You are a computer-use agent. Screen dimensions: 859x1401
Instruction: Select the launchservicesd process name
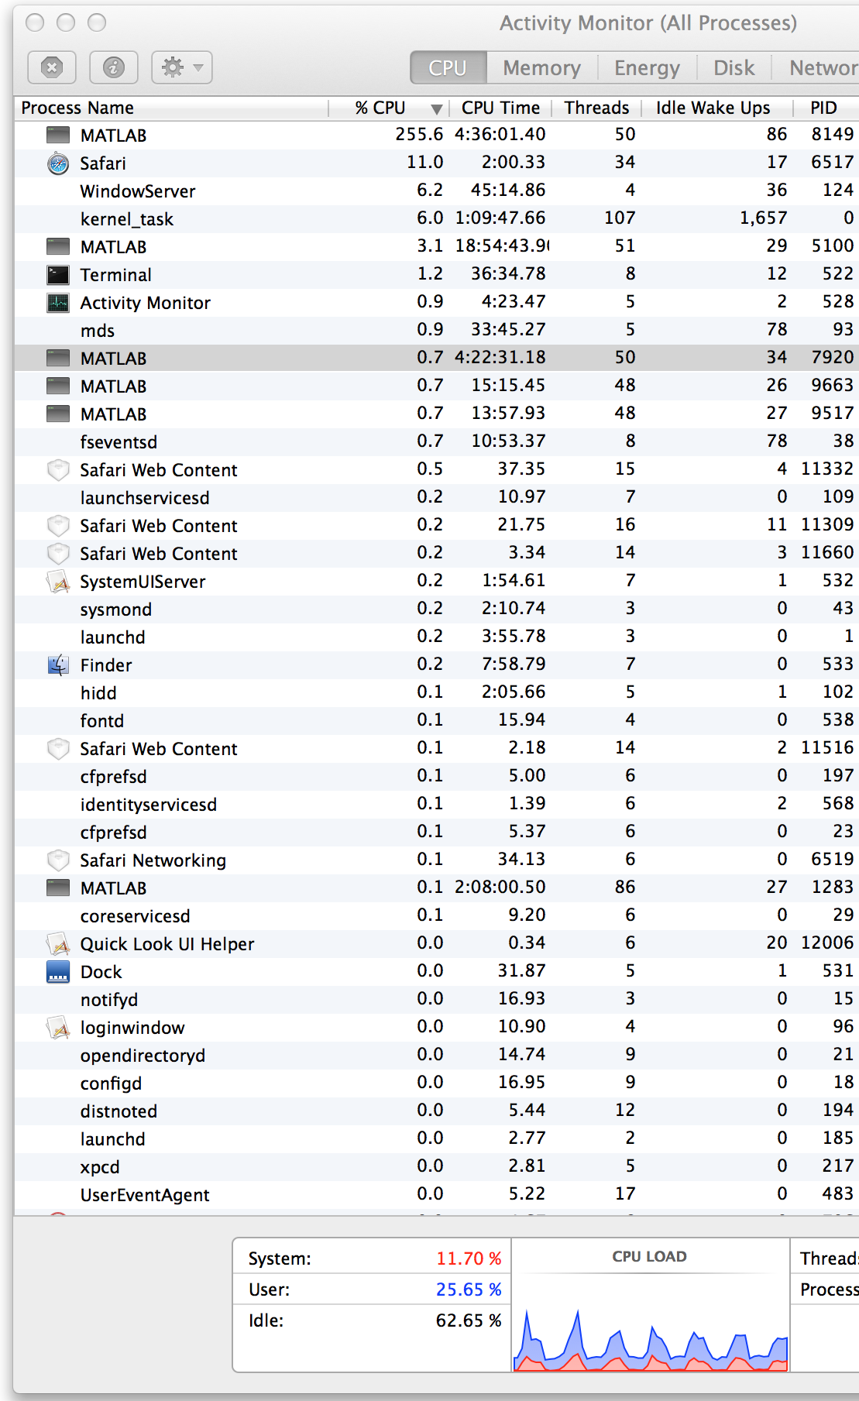(x=145, y=498)
